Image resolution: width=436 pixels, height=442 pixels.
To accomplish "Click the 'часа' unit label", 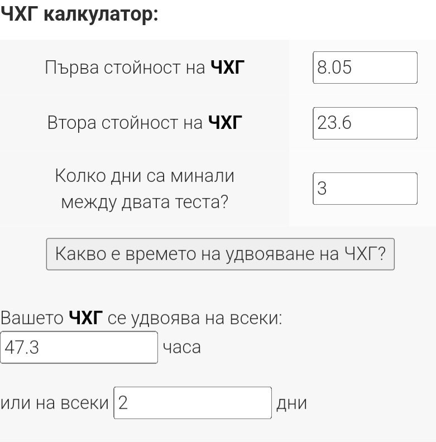I will point(181,348).
